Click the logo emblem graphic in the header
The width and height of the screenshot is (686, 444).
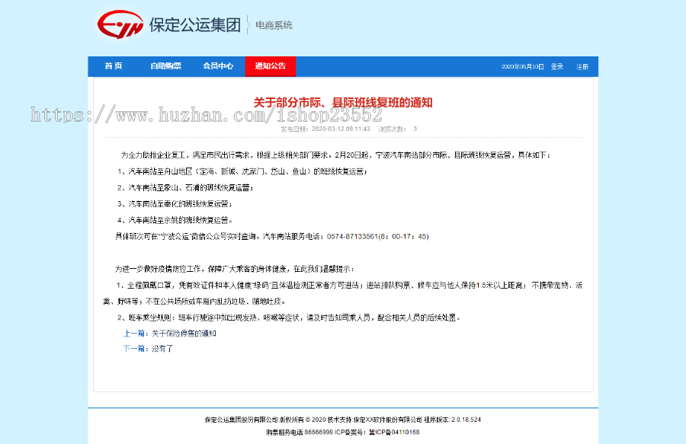click(x=122, y=23)
